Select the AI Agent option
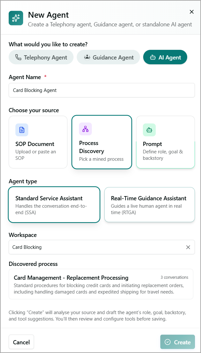Viewport: 201px width, 353px height. tap(165, 57)
